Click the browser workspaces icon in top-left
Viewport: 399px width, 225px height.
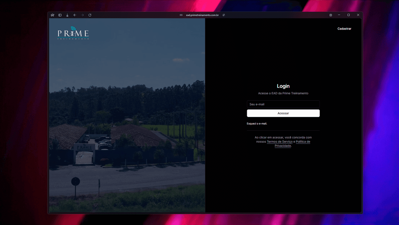pos(52,15)
